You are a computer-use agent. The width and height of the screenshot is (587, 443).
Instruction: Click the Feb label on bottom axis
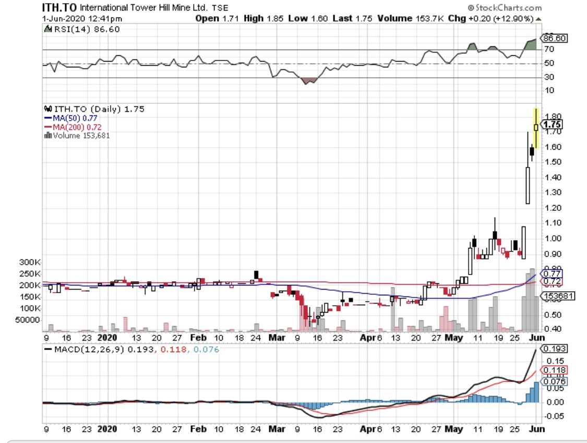[198, 429]
